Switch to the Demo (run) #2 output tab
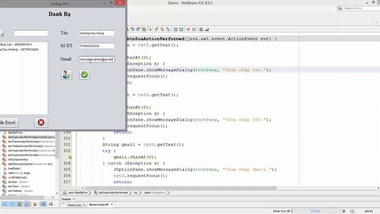 click(99, 204)
